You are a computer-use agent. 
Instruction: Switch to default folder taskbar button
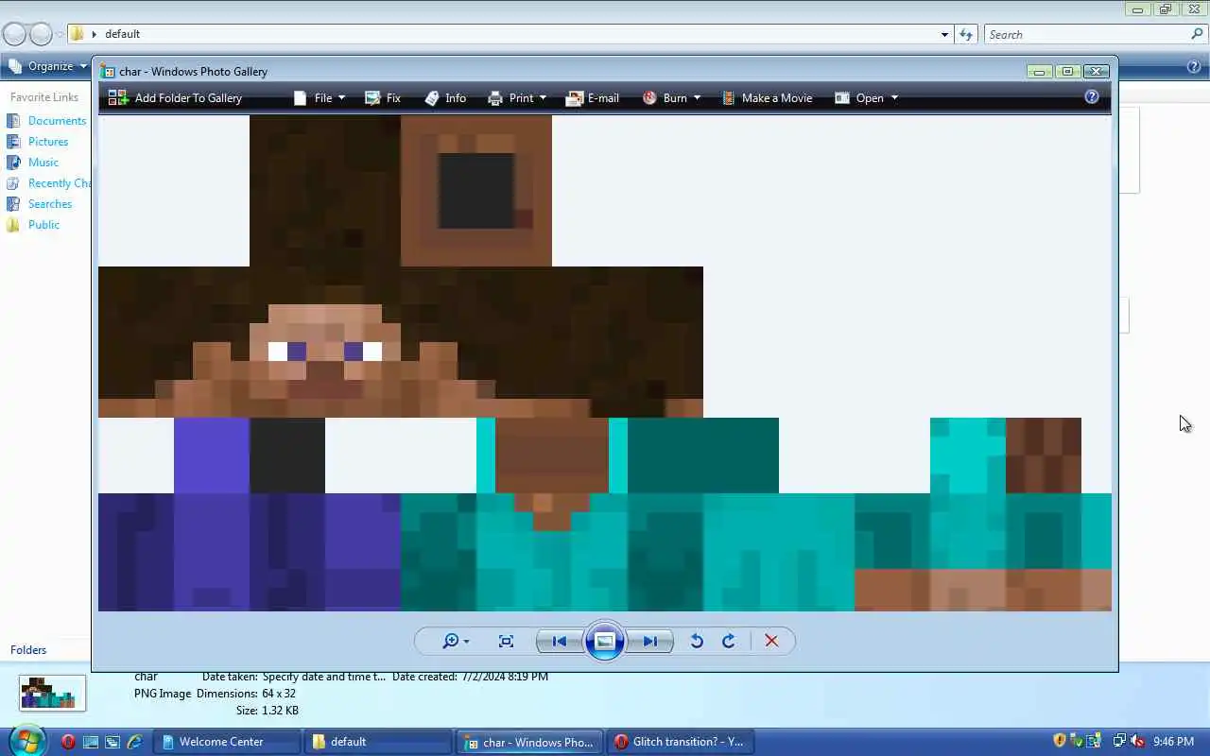point(378,742)
